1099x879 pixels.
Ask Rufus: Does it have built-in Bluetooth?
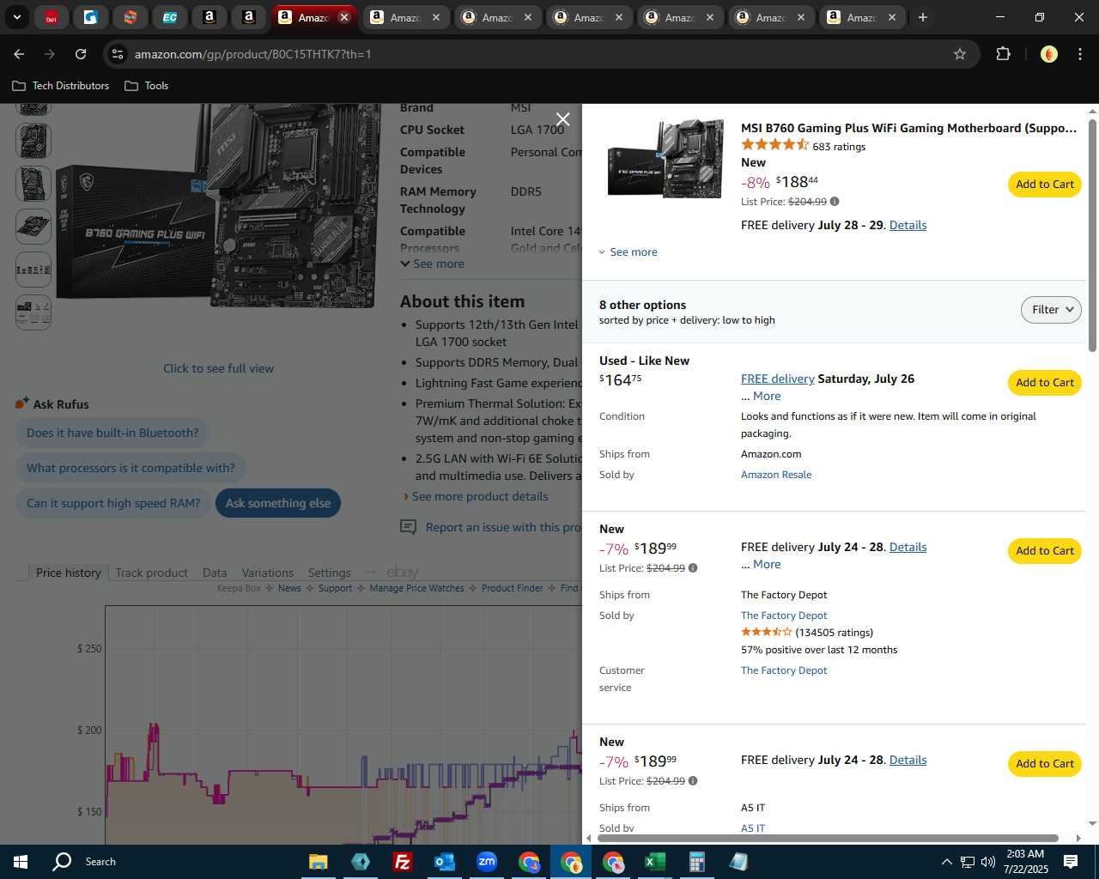(112, 433)
